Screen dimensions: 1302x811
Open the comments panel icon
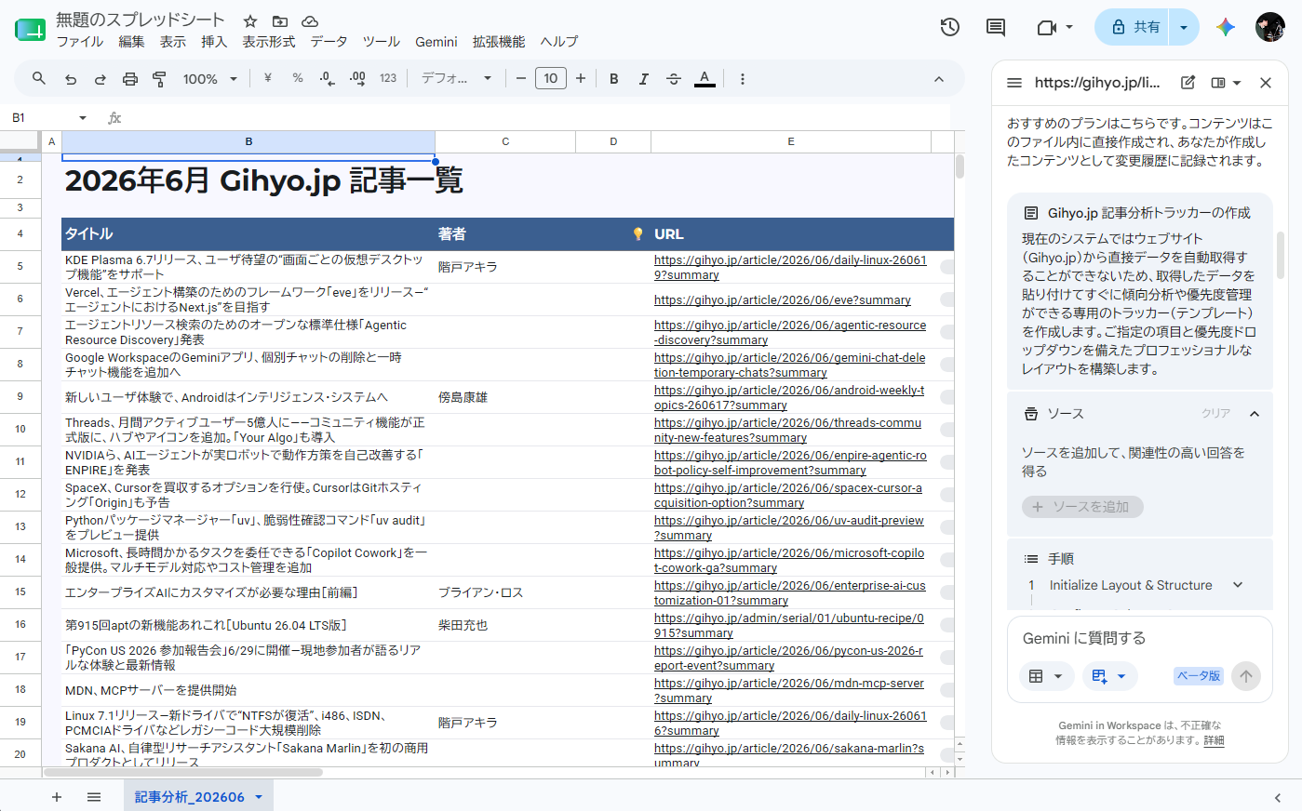[x=996, y=27]
